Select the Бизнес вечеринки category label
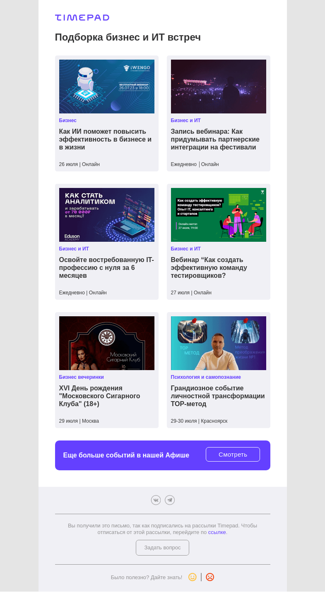325x592 pixels. coord(82,377)
